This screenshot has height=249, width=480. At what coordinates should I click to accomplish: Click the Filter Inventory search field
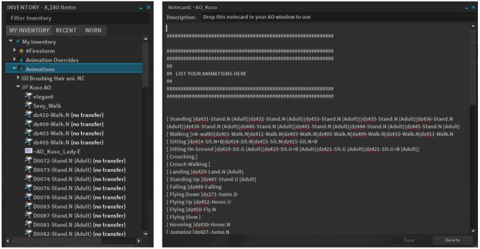coord(77,18)
